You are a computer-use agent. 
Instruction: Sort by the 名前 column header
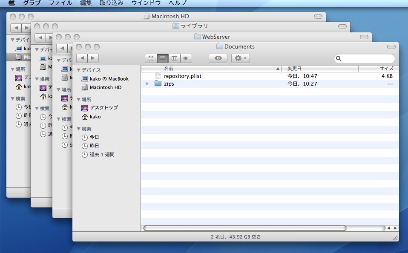pos(211,69)
